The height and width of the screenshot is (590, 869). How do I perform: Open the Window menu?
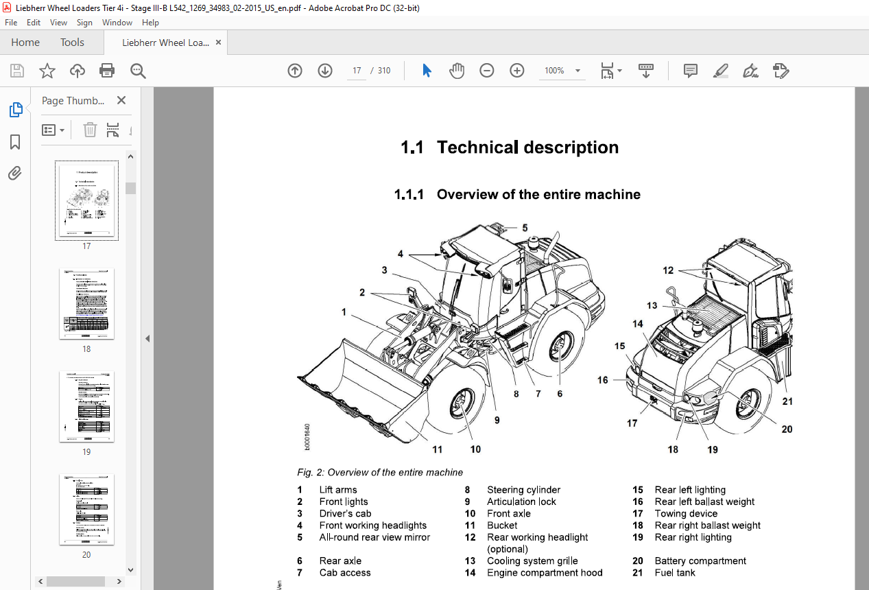[x=117, y=23]
